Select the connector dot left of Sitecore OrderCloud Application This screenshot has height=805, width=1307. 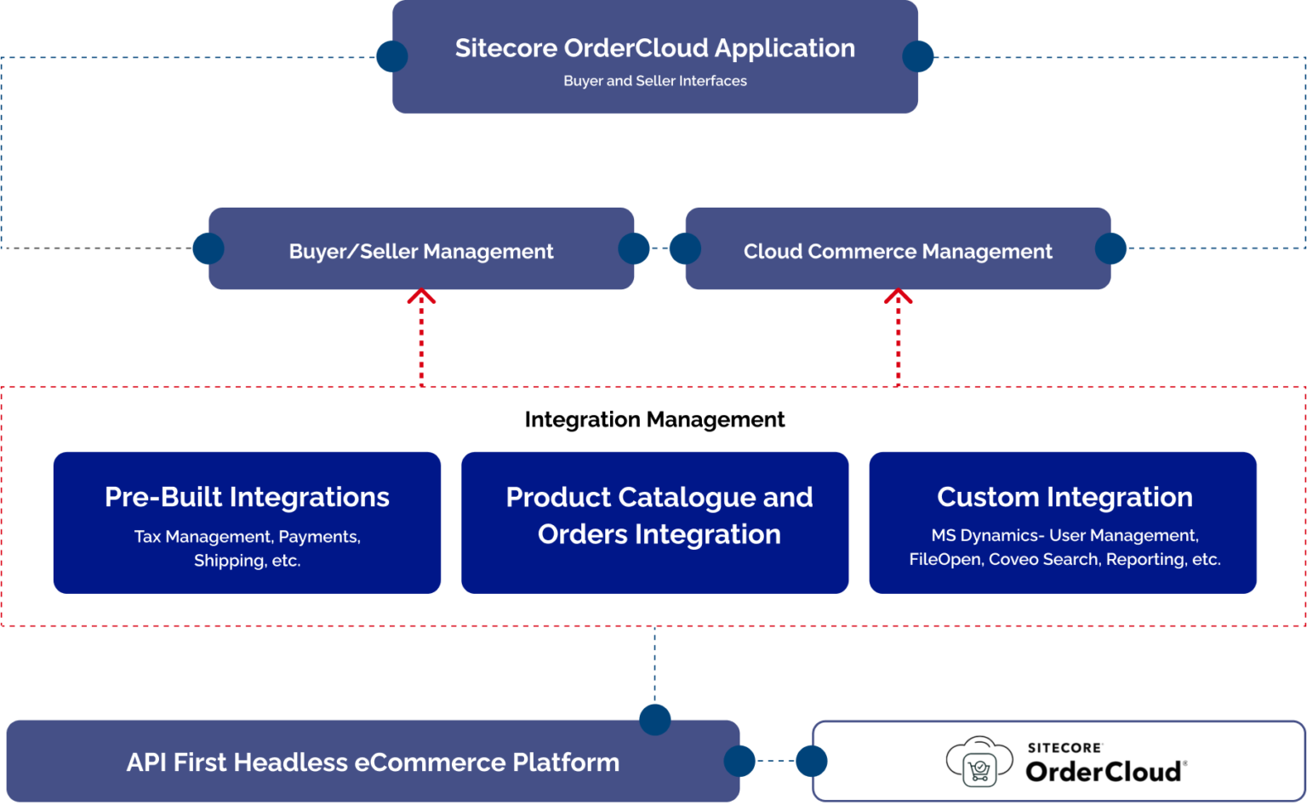tap(391, 56)
